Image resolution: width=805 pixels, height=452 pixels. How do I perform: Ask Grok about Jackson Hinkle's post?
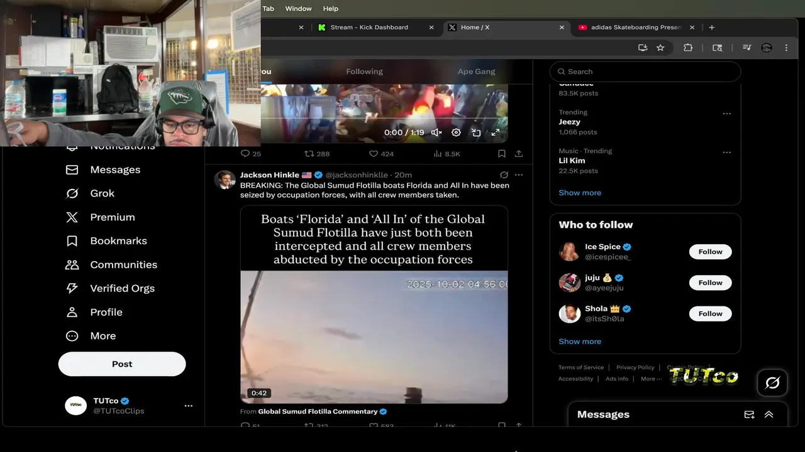[x=504, y=175]
